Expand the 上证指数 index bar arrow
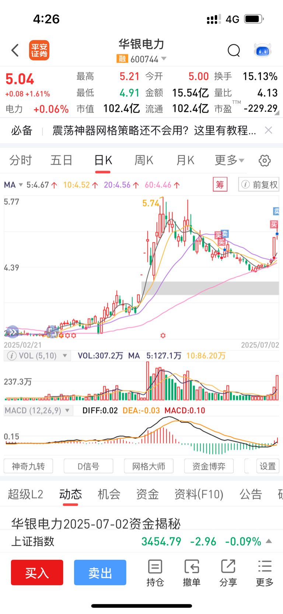The height and width of the screenshot is (614, 283). click(x=269, y=541)
